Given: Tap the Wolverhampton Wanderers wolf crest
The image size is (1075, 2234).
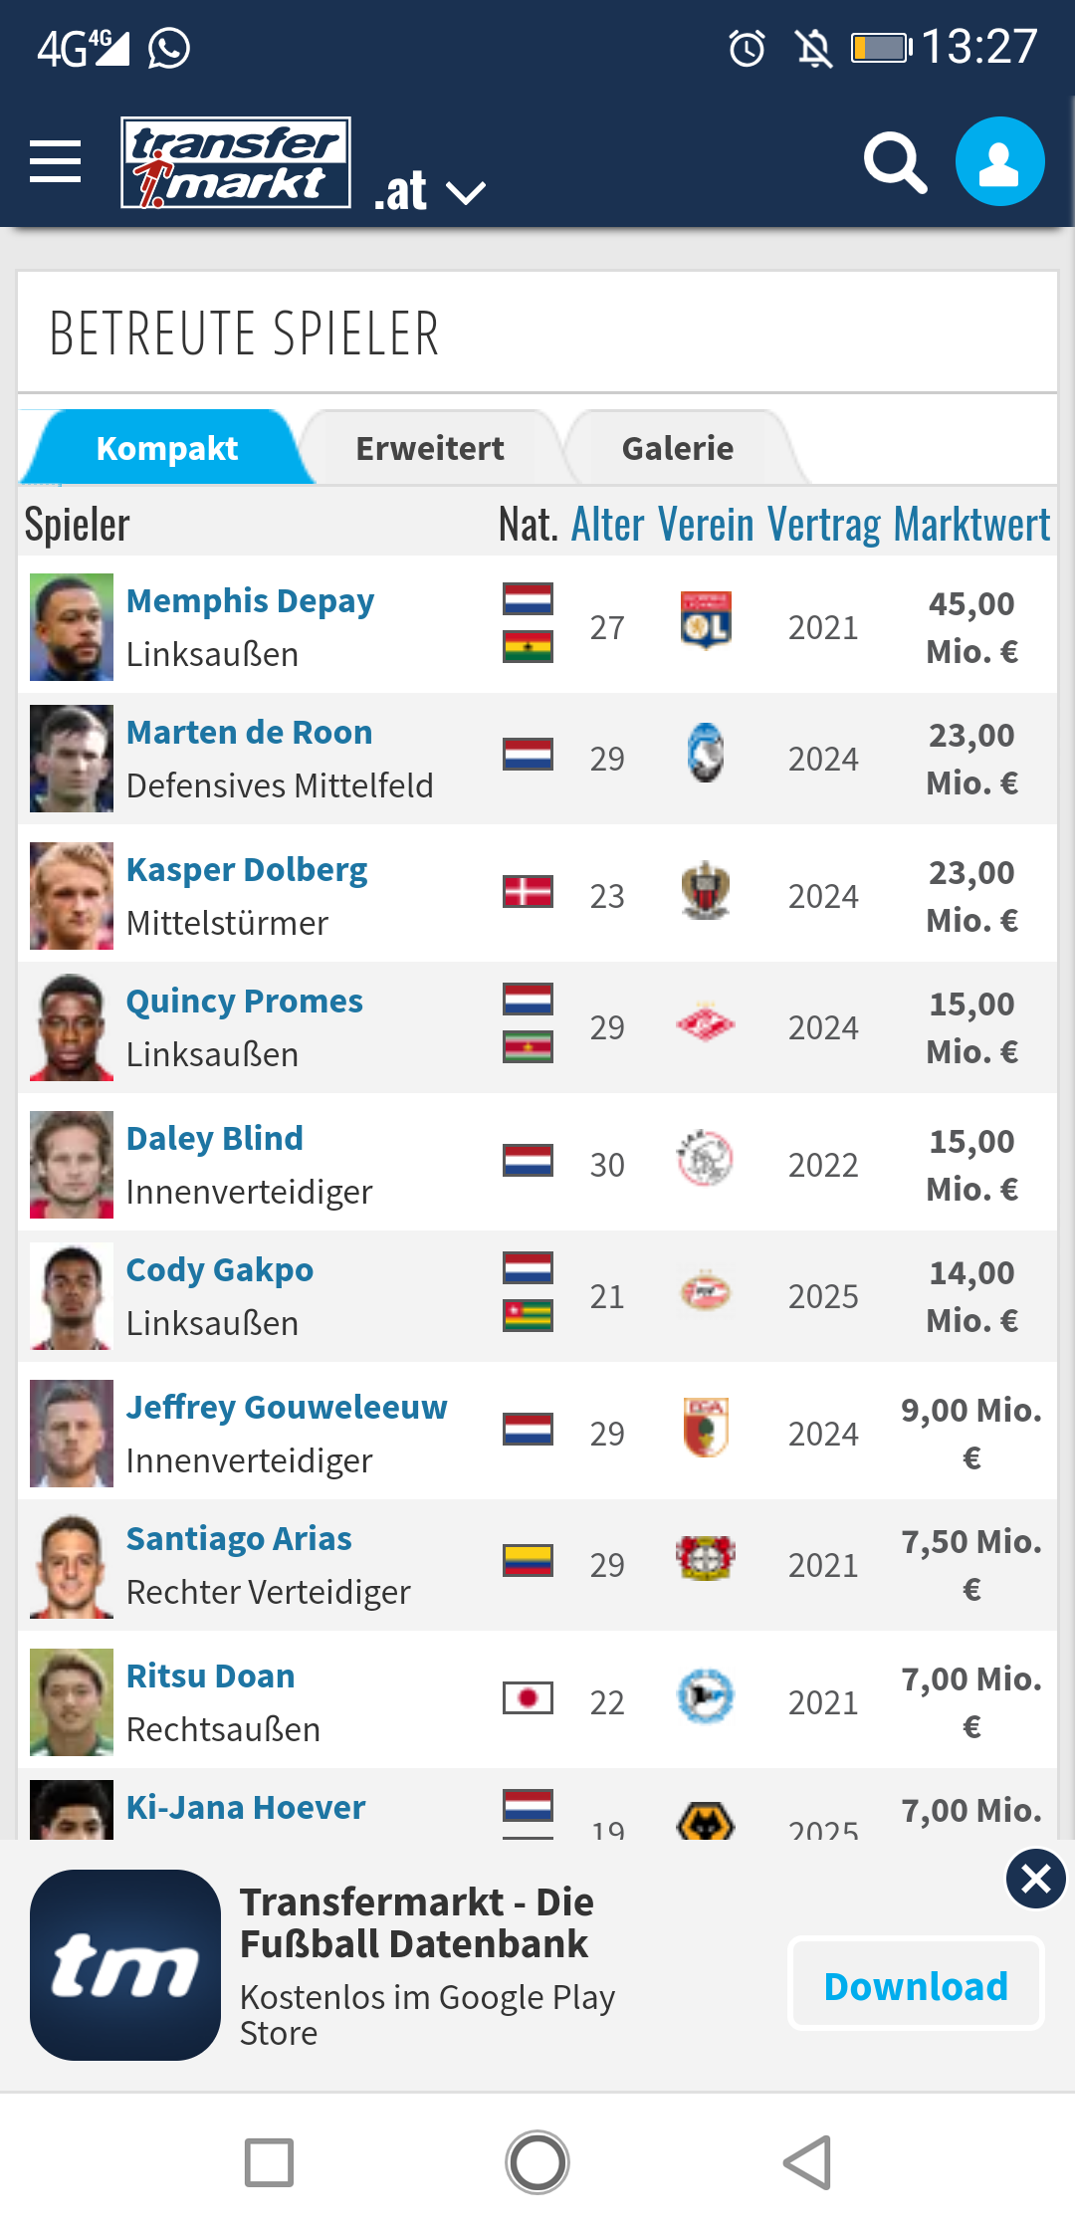Looking at the screenshot, I should coord(706,1822).
